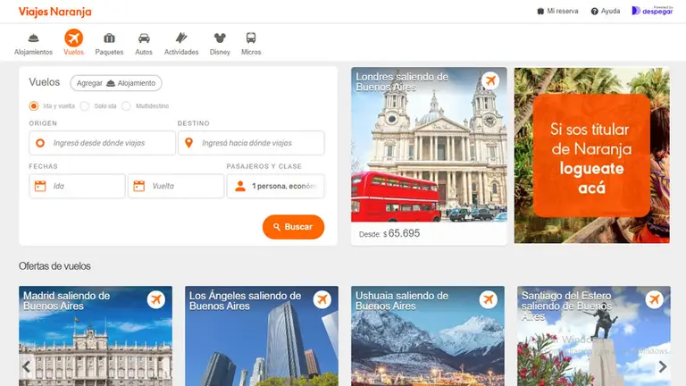The height and width of the screenshot is (386, 686).
Task: Click the destination pin icon
Action: [x=188, y=143]
